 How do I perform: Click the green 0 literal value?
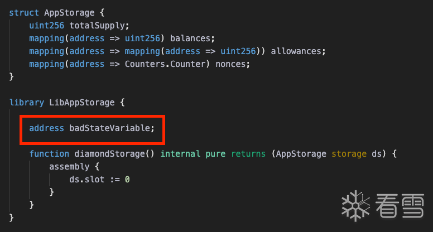pyautogui.click(x=127, y=180)
